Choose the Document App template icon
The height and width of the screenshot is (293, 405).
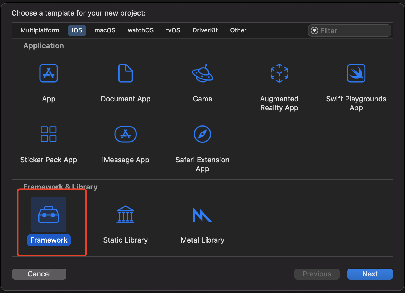pos(126,73)
